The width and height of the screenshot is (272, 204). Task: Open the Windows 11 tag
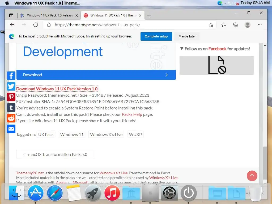click(x=72, y=135)
